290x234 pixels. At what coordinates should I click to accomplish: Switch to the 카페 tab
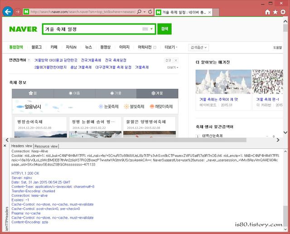54,47
